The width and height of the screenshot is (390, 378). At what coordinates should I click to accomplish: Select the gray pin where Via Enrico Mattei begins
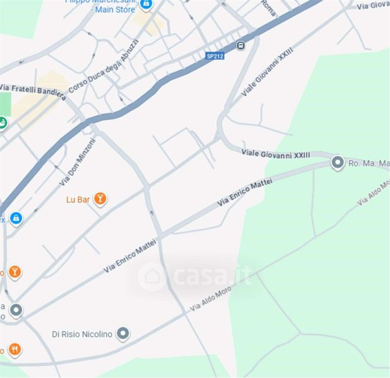click(16, 311)
